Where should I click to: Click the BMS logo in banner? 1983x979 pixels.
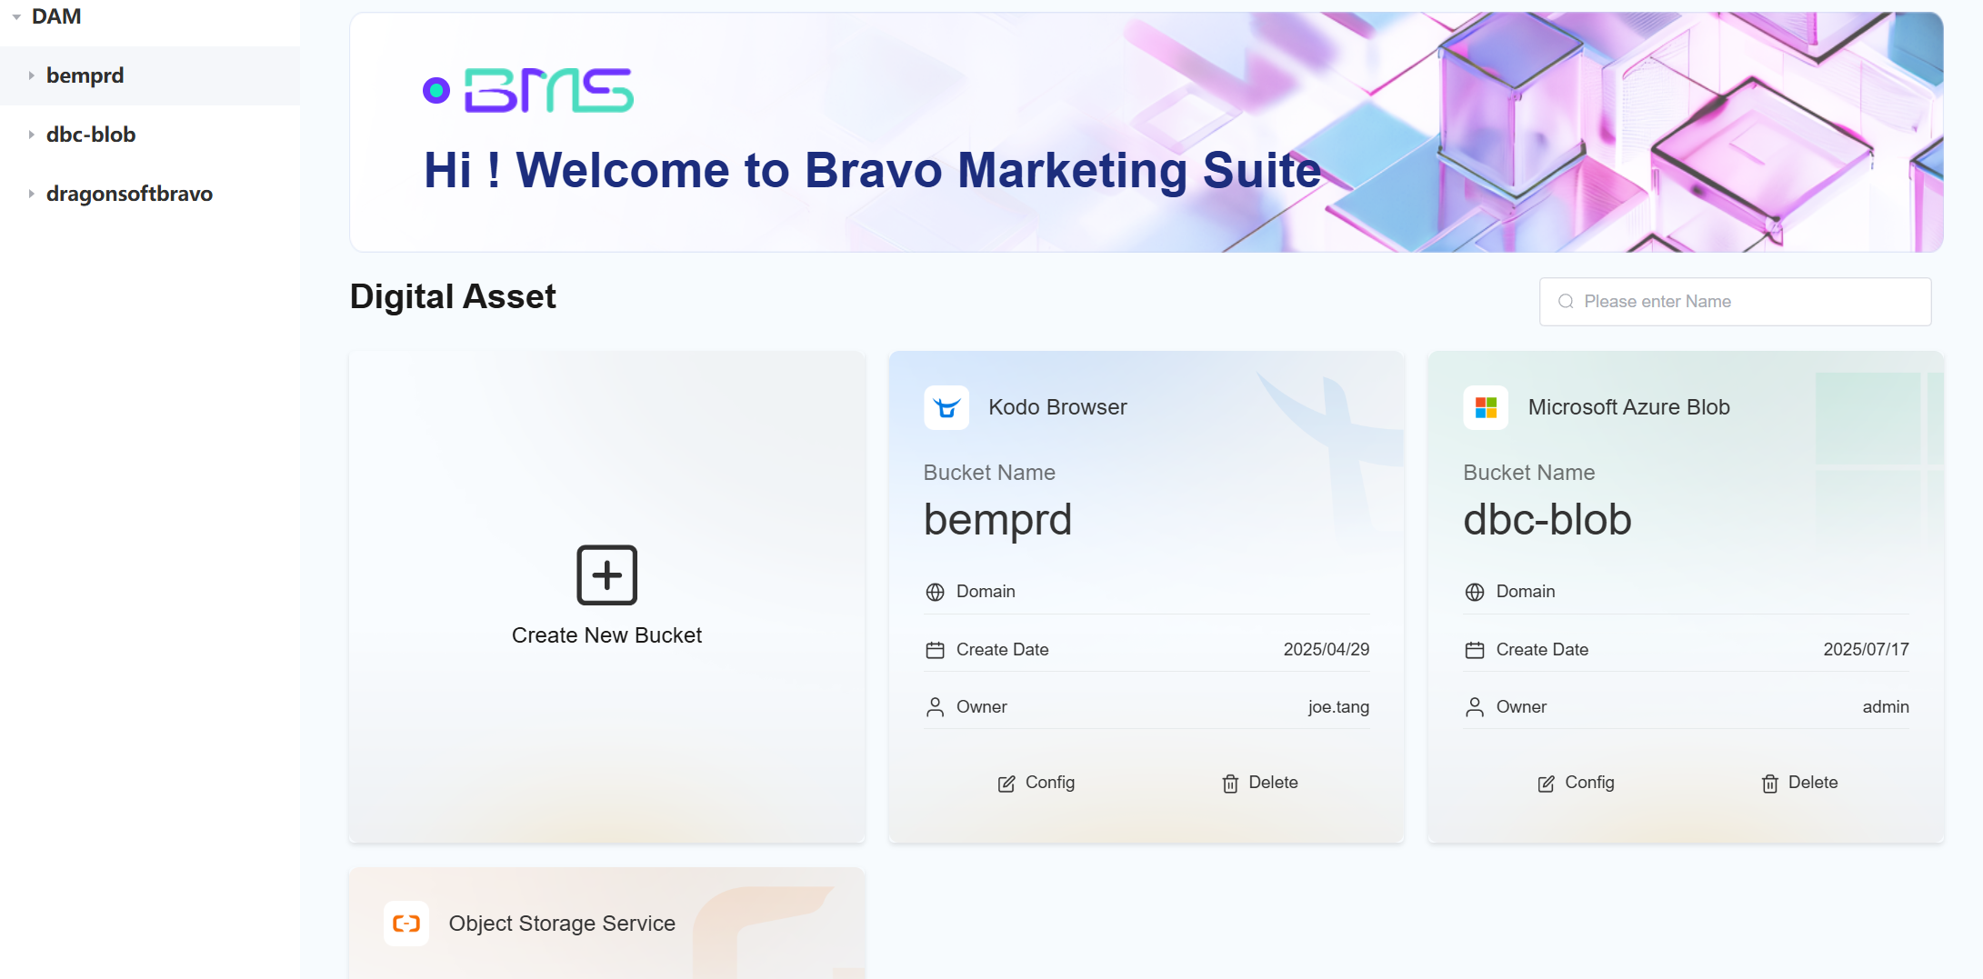tap(528, 90)
